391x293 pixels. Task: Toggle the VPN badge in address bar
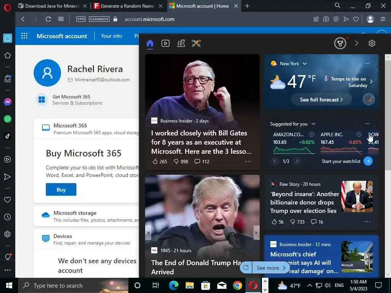pyautogui.click(x=81, y=19)
